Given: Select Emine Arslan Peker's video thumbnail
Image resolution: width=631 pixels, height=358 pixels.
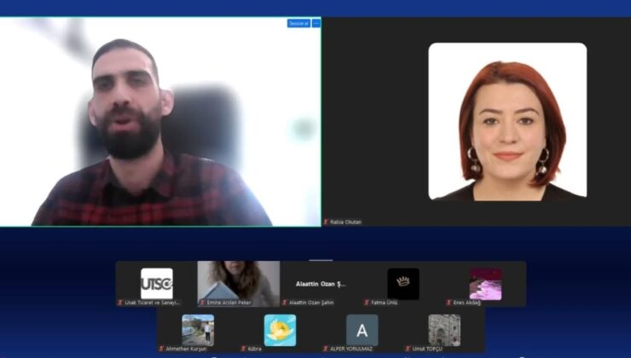Looking at the screenshot, I should tap(238, 283).
